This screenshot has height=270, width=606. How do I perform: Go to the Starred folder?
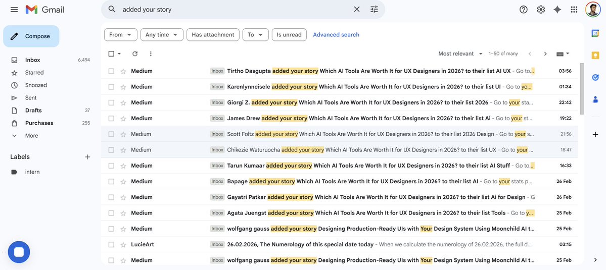tap(34, 73)
